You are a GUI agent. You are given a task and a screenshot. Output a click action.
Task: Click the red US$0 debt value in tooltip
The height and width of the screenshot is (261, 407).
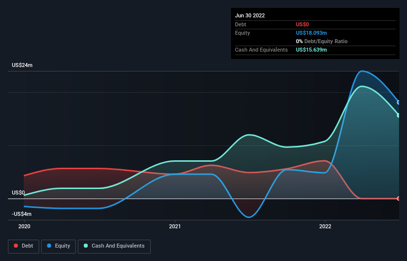pyautogui.click(x=302, y=24)
